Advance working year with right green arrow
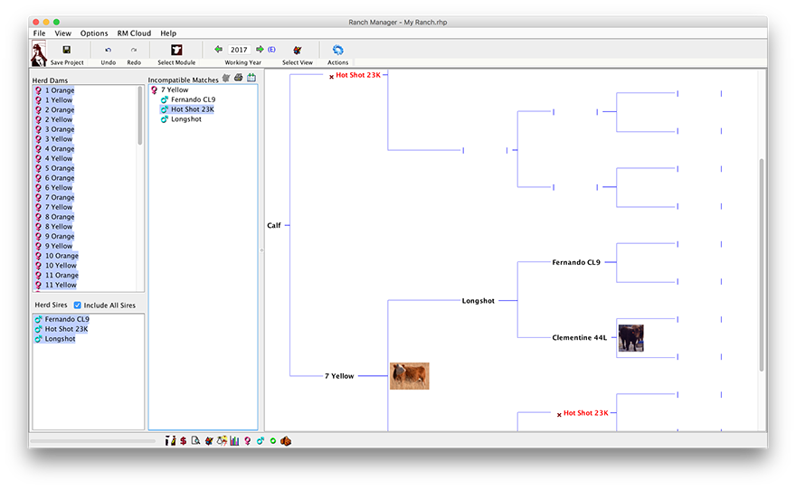This screenshot has width=796, height=489. (260, 50)
